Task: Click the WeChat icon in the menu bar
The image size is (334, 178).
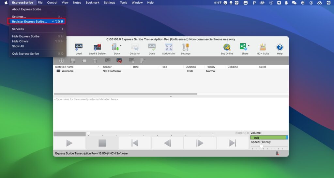Action: pos(294,3)
